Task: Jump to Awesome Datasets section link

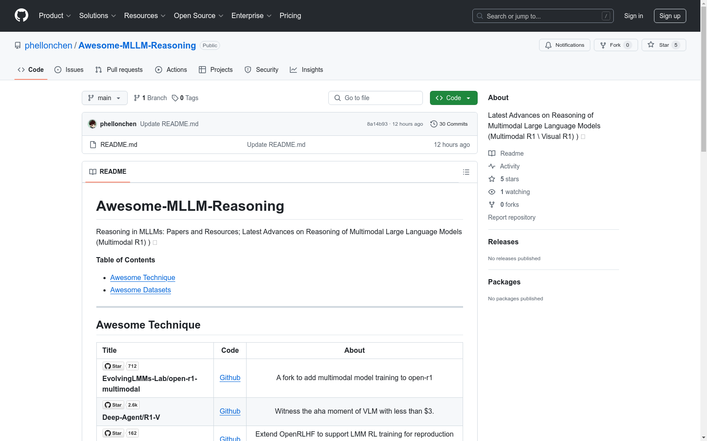Action: coord(141,290)
